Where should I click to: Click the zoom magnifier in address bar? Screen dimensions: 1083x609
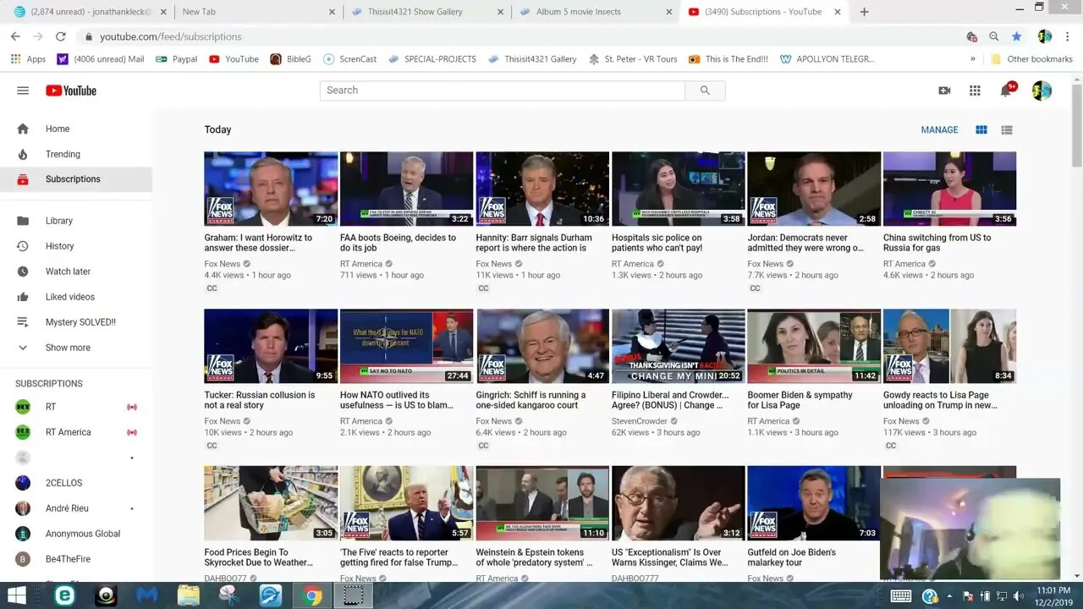[x=994, y=36]
